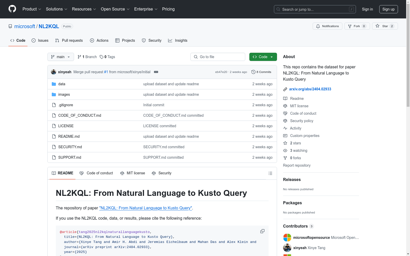Image resolution: width=410 pixels, height=256 pixels.
Task: Expand the Open Source menu
Action: click(x=115, y=9)
